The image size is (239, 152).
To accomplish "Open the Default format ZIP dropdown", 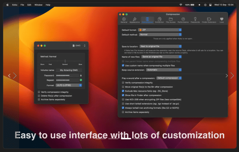I will click(x=160, y=30).
